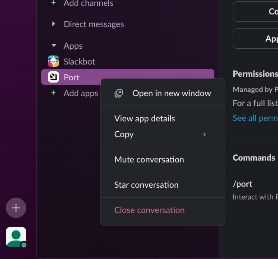Choose Mute conversation from the context menu
The height and width of the screenshot is (259, 278).
[149, 160]
